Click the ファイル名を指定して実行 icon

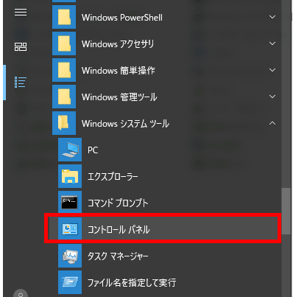pyautogui.click(x=70, y=282)
